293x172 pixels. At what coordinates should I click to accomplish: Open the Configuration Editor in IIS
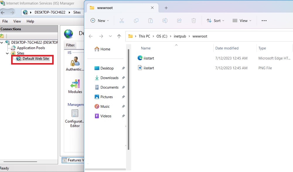pyautogui.click(x=74, y=118)
